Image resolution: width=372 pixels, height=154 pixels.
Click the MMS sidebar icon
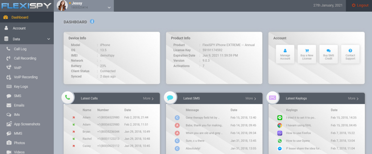coord(9,133)
